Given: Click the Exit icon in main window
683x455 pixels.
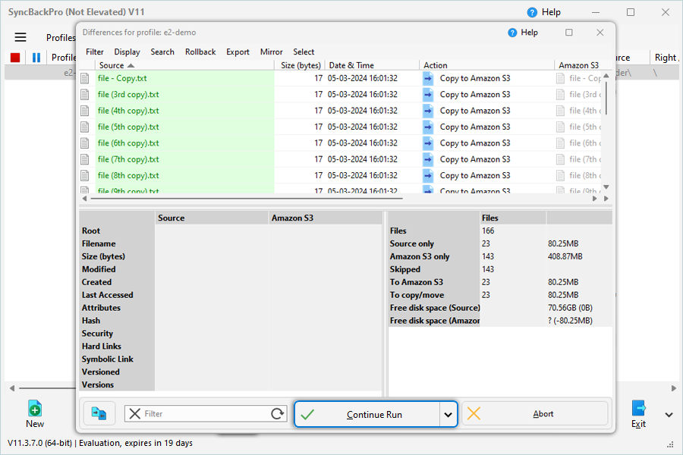Looking at the screenshot, I should pos(638,409).
